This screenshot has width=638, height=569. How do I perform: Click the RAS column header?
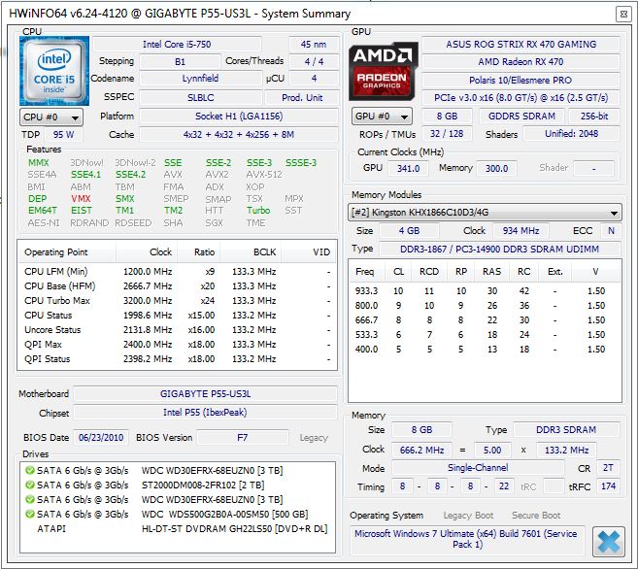click(x=491, y=272)
